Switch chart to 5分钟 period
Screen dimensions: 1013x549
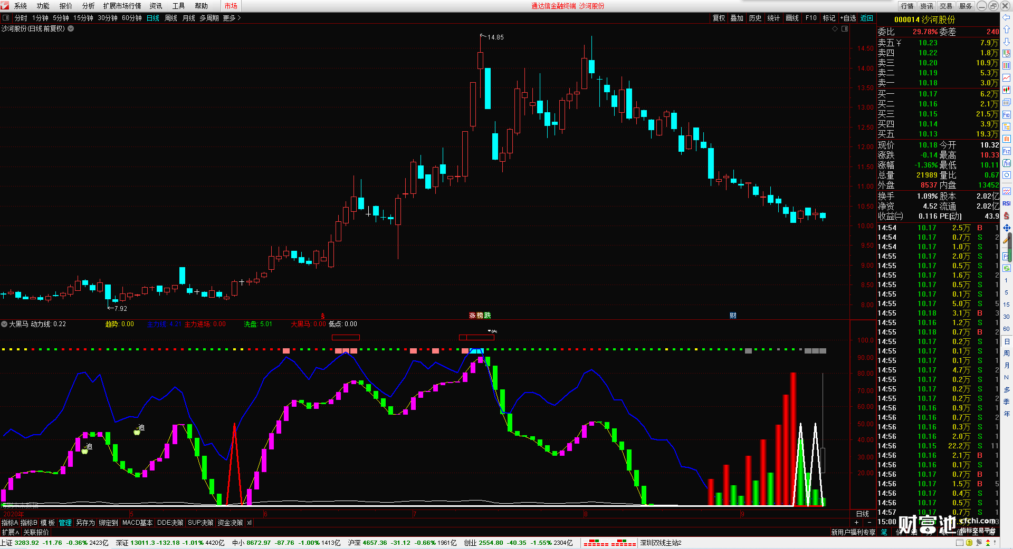(x=61, y=18)
